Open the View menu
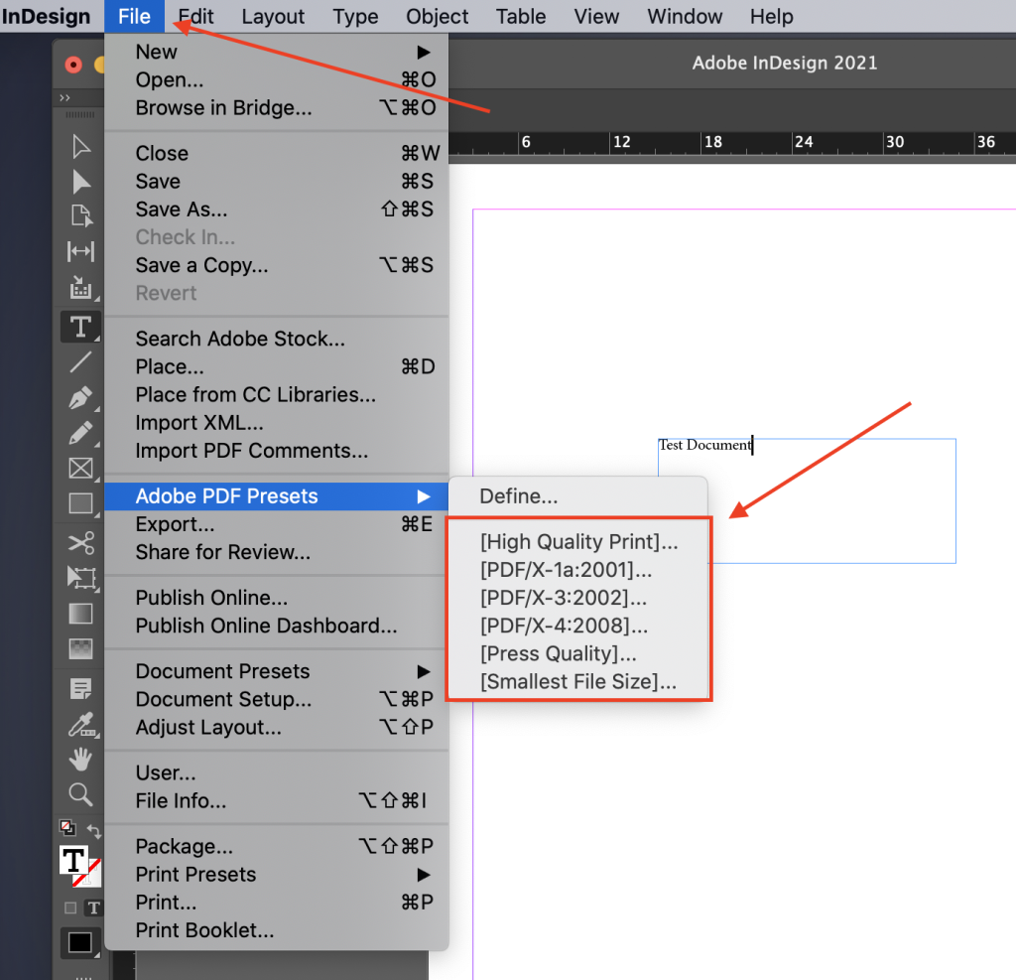This screenshot has width=1016, height=980. (596, 16)
